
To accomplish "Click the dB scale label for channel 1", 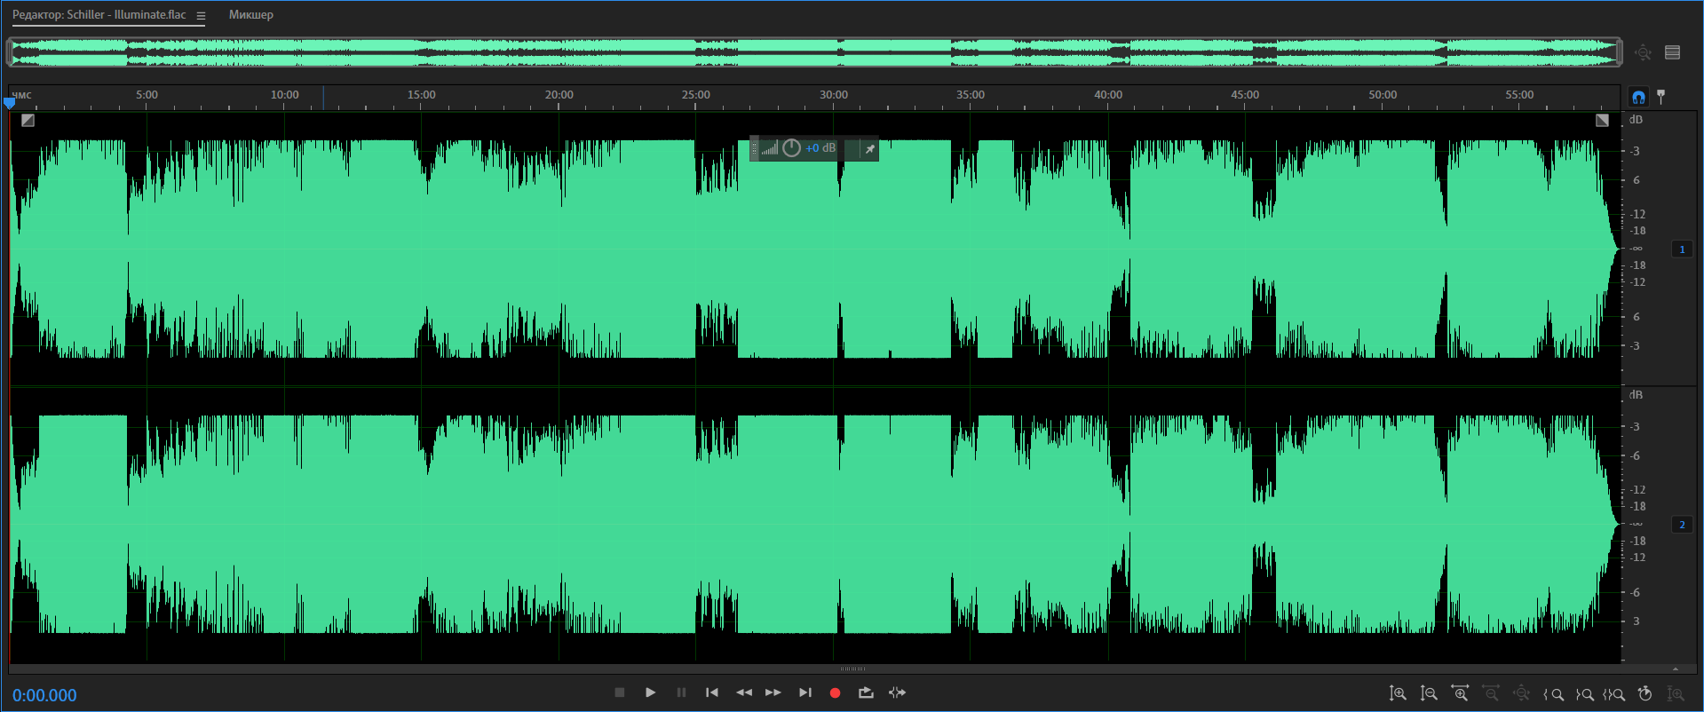I will click(x=1636, y=119).
